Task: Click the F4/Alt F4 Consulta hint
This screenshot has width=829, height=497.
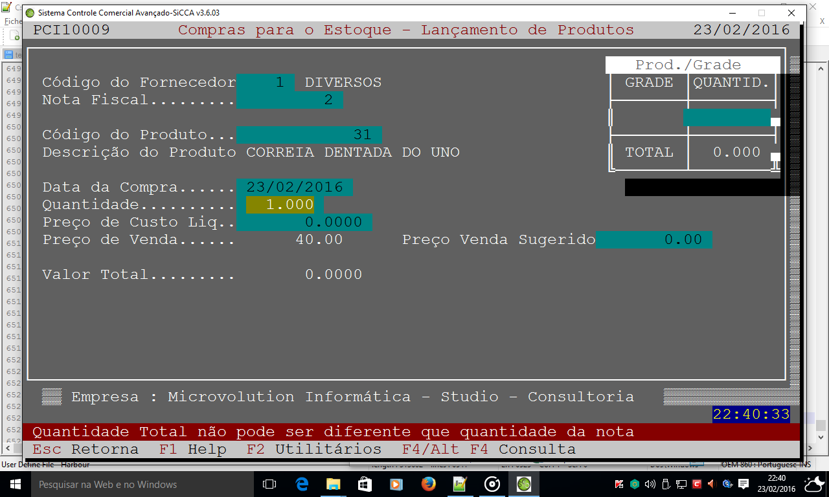Action: (x=489, y=450)
